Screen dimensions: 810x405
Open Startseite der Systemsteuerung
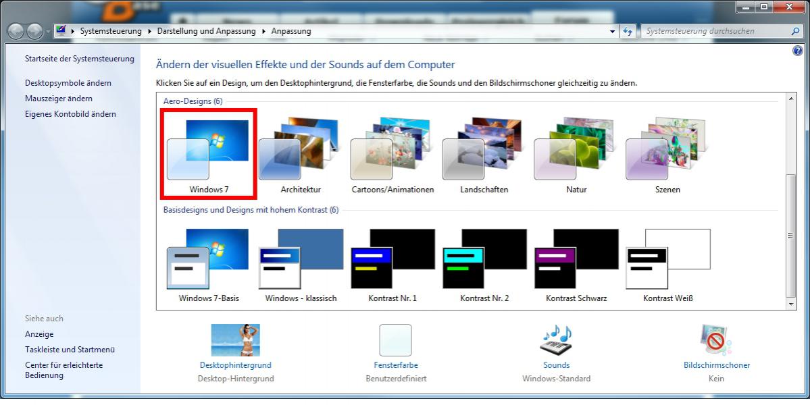coord(80,59)
